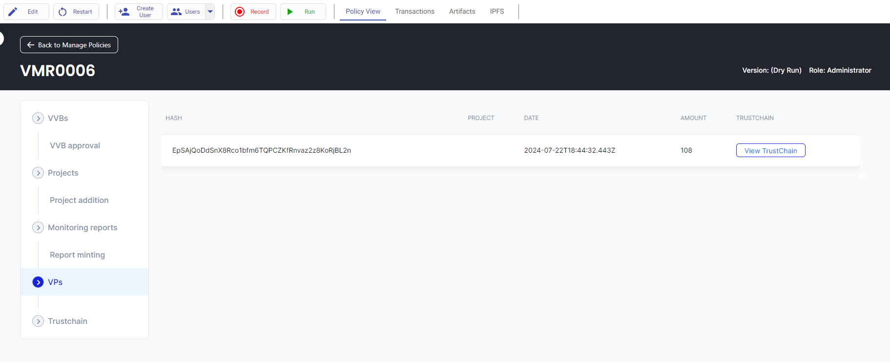Expand the VVBs step chevron
Image resolution: width=890 pixels, height=362 pixels.
38,118
